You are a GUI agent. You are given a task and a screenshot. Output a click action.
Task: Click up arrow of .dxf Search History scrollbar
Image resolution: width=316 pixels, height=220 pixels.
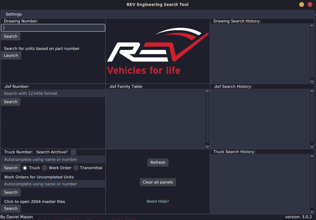(x=312, y=91)
